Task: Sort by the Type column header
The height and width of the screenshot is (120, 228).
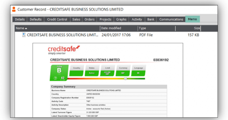Action: point(157,28)
